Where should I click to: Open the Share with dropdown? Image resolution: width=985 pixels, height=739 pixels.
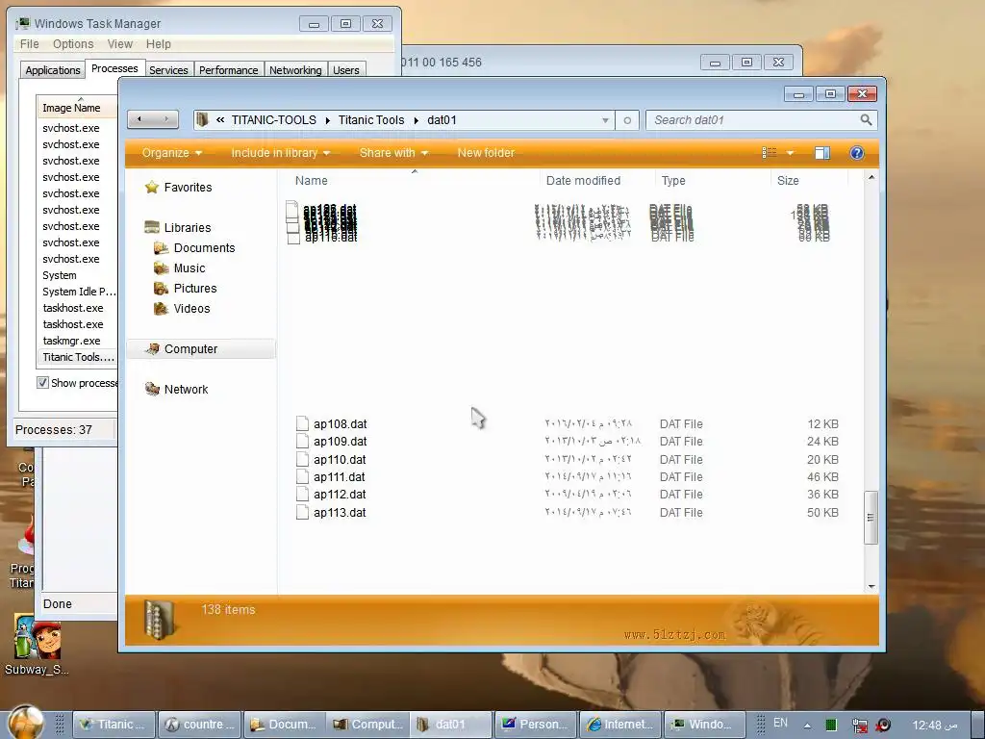(x=393, y=153)
